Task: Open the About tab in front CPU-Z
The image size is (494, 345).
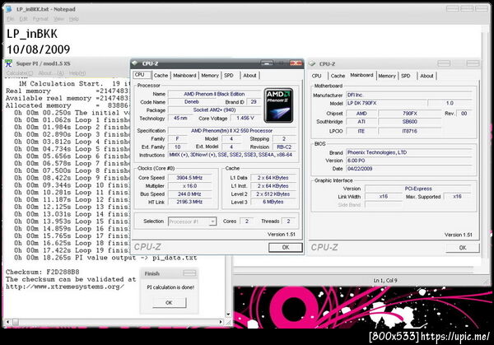Action: tap(249, 75)
